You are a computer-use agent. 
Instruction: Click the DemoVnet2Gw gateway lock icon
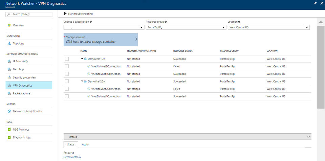click(x=85, y=82)
